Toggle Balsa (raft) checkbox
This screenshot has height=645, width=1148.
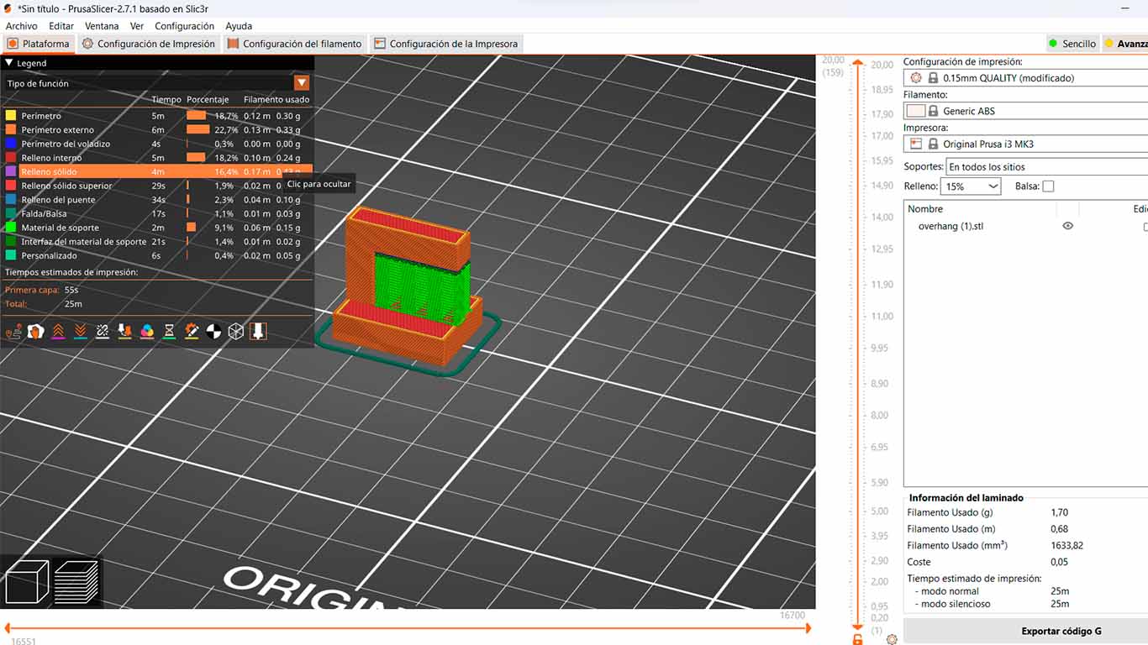1048,186
